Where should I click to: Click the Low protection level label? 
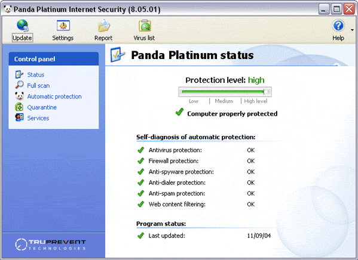tap(194, 101)
